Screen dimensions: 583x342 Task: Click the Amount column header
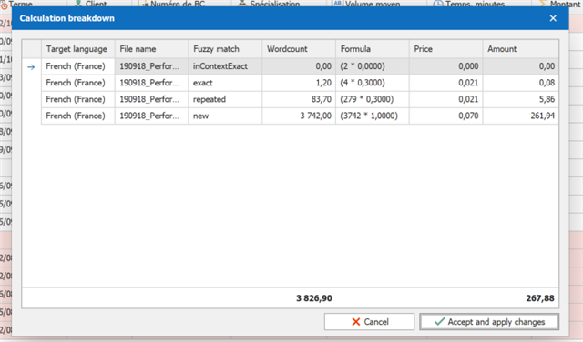[521, 49]
